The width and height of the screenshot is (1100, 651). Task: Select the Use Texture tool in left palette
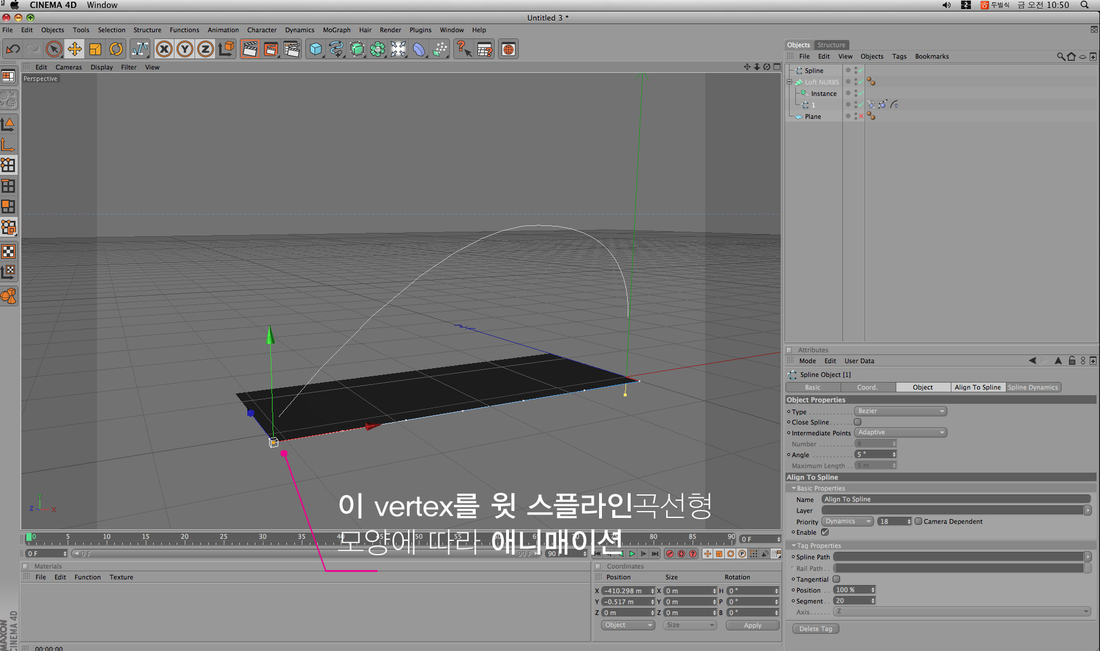click(x=9, y=251)
